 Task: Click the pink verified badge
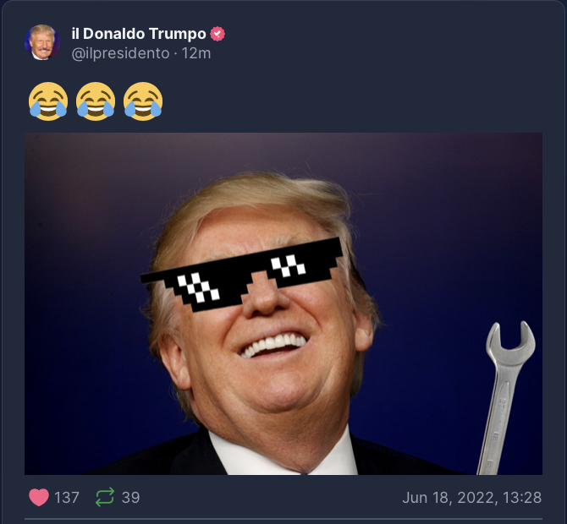[x=217, y=34]
